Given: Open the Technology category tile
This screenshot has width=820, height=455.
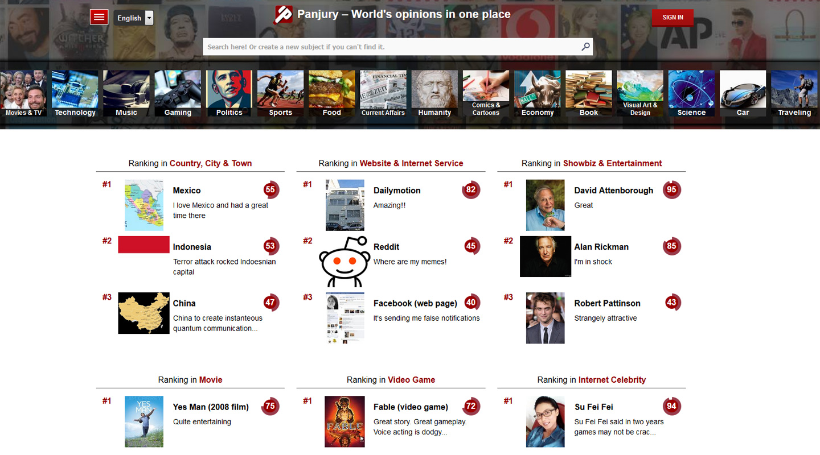Looking at the screenshot, I should point(75,93).
